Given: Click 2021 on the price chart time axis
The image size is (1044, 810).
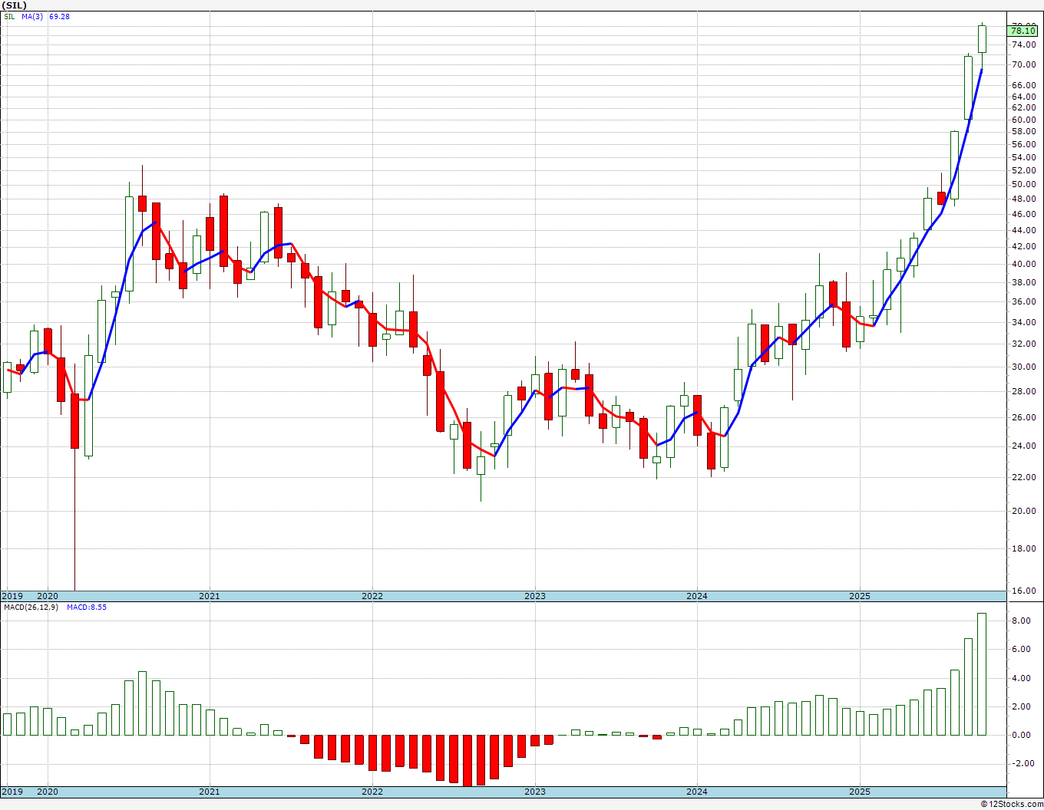Looking at the screenshot, I should pyautogui.click(x=210, y=596).
